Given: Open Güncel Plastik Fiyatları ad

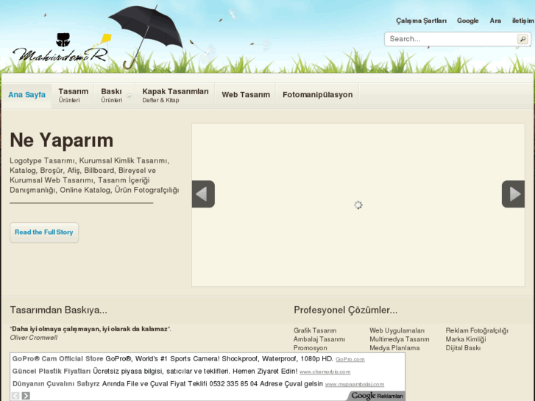Looking at the screenshot, I should [x=52, y=372].
